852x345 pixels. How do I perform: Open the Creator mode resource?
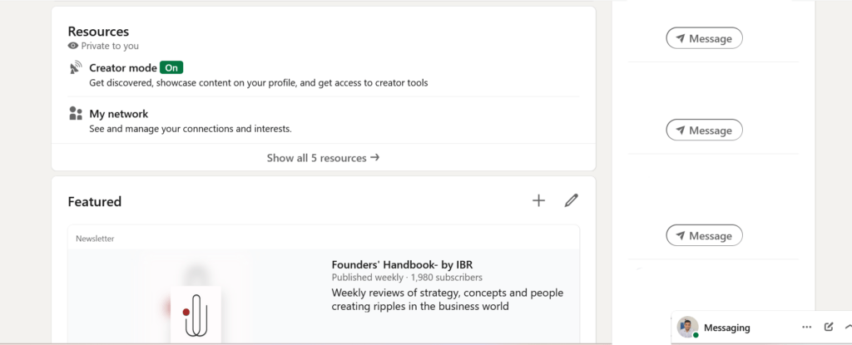[122, 68]
